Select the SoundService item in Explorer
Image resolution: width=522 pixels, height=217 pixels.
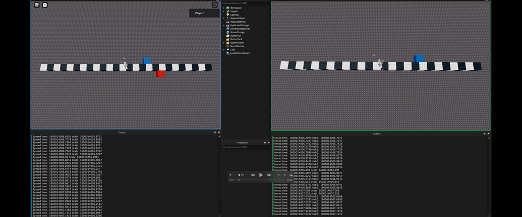237,46
